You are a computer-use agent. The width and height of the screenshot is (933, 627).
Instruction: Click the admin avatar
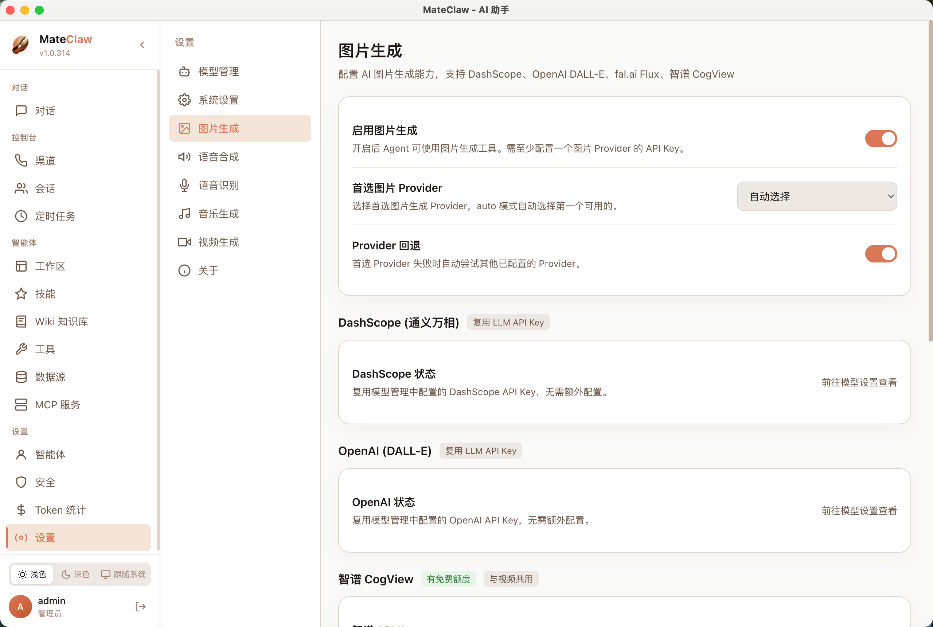coord(20,606)
